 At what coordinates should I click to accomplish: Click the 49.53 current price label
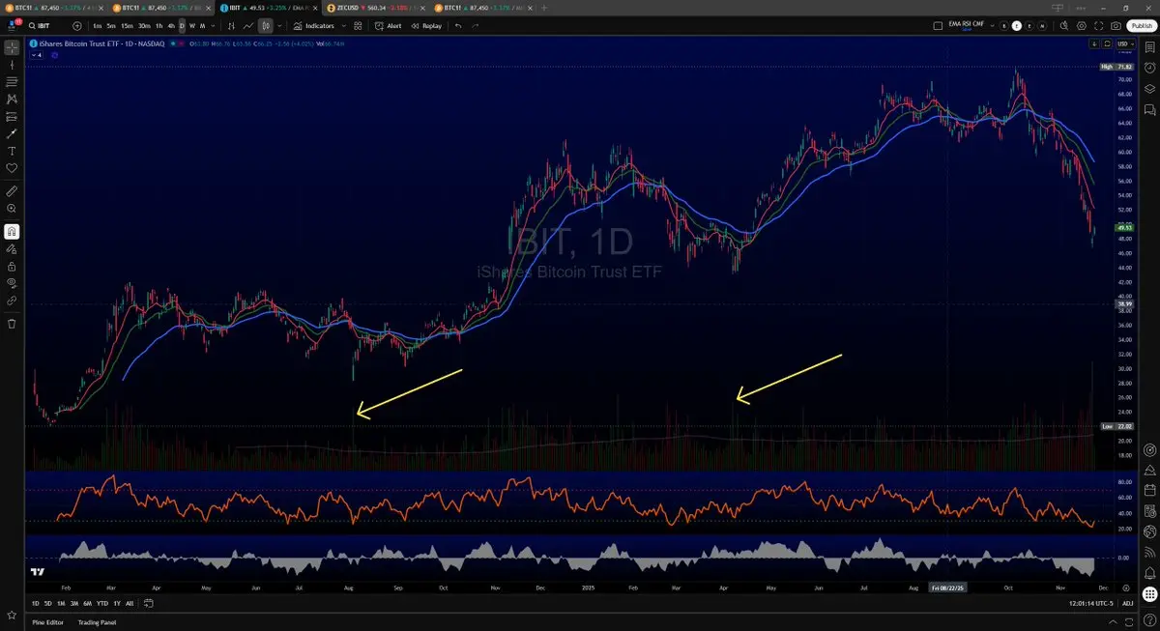point(1124,228)
